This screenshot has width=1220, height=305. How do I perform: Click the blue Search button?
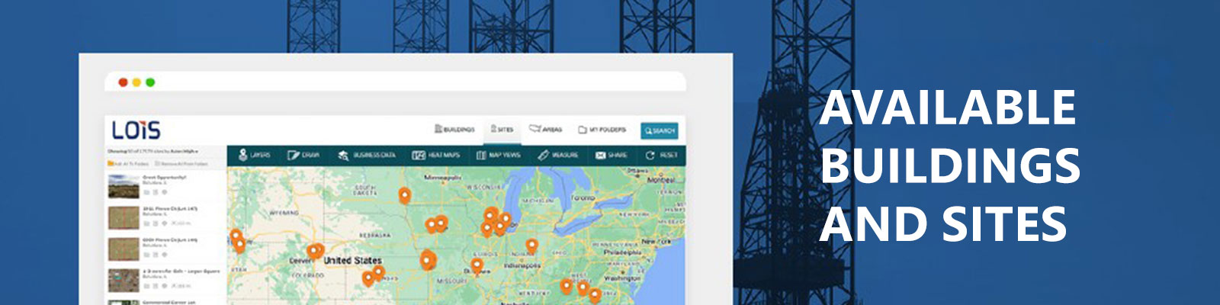(660, 130)
